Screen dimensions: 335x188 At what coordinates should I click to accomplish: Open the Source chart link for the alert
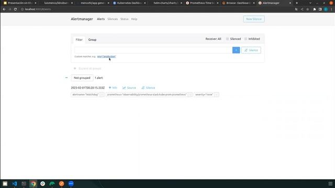[x=129, y=88]
